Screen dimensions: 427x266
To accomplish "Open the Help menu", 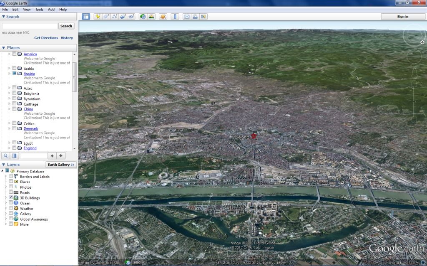I will click(63, 9).
